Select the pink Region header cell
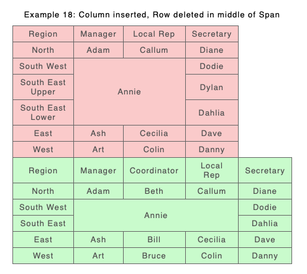 43,34
